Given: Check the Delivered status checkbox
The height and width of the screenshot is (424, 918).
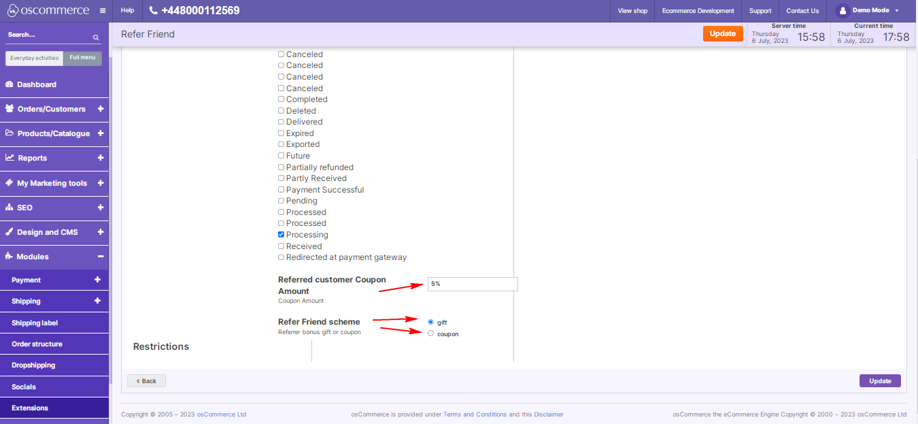Looking at the screenshot, I should pos(281,122).
